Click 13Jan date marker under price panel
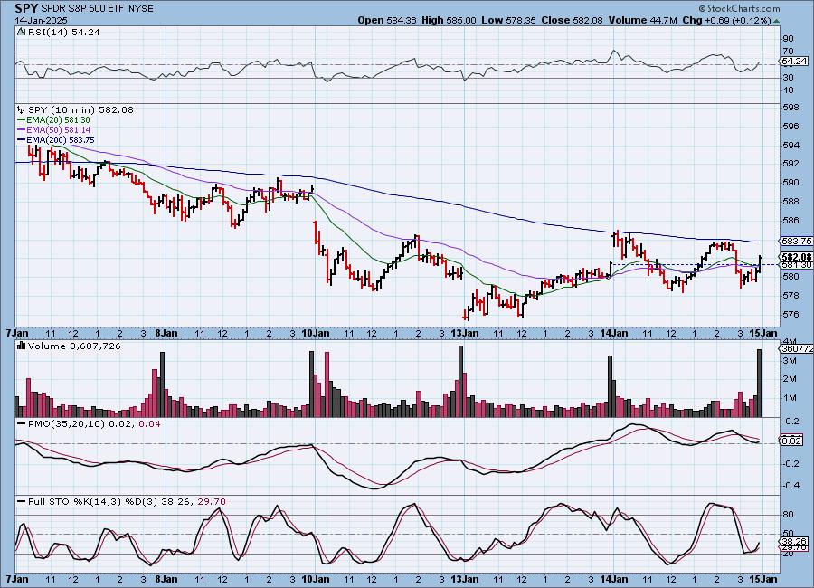Screen dimensions: 814x588 point(465,332)
